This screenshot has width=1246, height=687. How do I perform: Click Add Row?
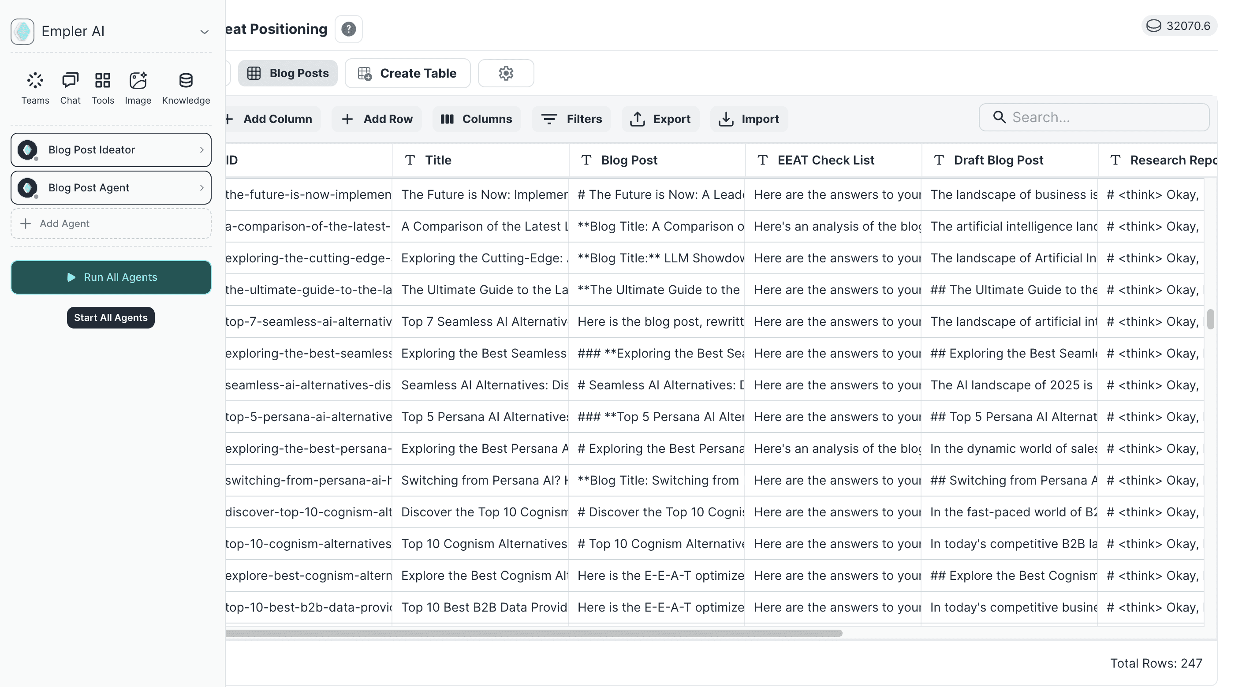tap(377, 119)
